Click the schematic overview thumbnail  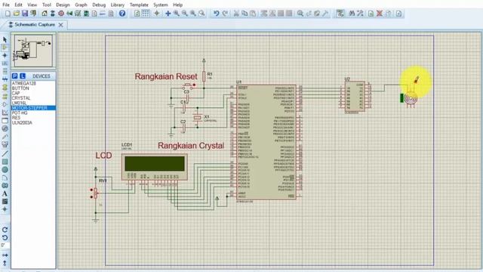pos(33,51)
